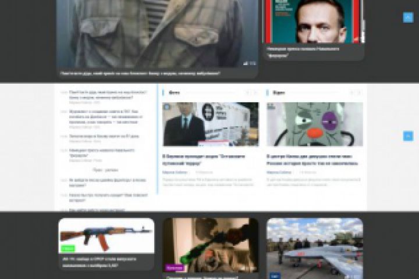Open the headline caption under the jacket image
Viewport: 419px width, 279px height.
pyautogui.click(x=140, y=73)
